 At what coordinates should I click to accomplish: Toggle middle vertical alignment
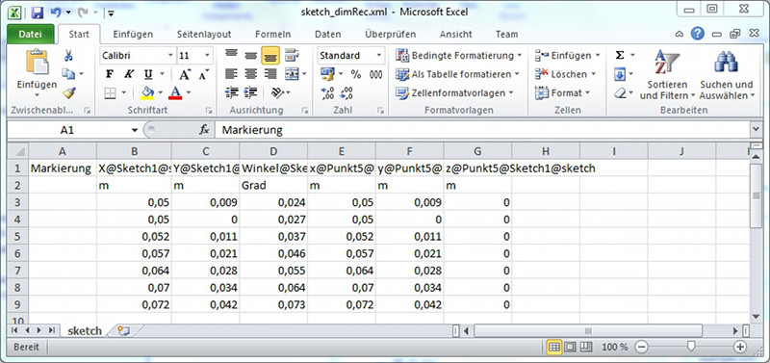(x=251, y=56)
